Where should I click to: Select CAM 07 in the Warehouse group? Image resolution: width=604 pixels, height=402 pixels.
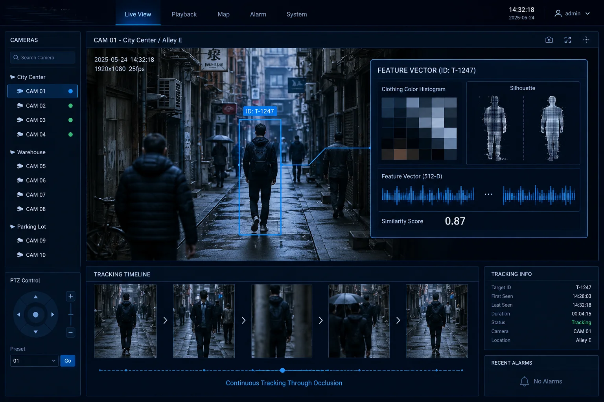(42, 195)
